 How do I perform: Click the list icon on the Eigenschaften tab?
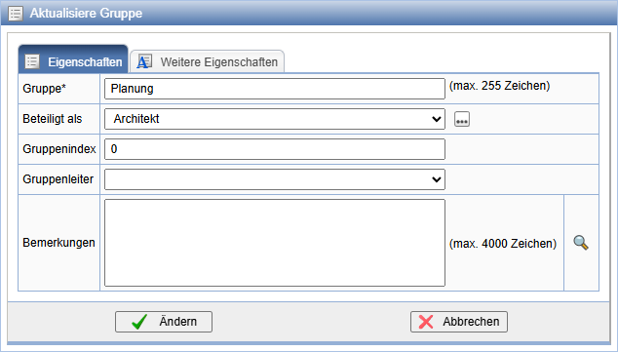(x=32, y=61)
